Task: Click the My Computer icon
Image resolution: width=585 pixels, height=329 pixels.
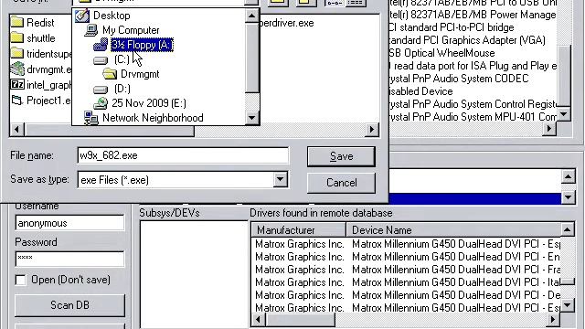Action: pyautogui.click(x=91, y=30)
